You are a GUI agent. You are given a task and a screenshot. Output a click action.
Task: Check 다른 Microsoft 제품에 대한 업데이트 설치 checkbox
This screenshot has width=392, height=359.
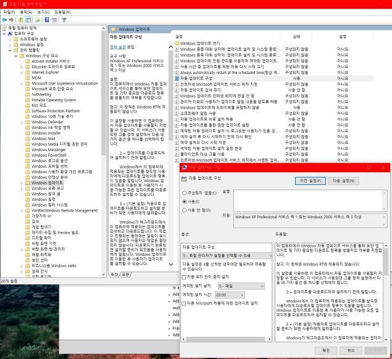184,303
